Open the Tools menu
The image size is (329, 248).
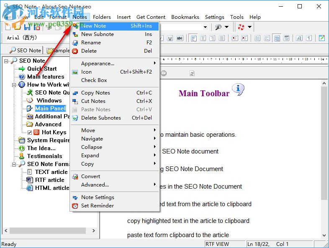click(x=236, y=17)
